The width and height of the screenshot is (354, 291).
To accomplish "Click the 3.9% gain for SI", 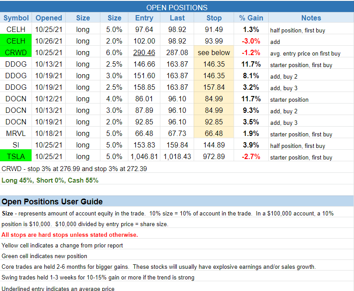I will [251, 145].
